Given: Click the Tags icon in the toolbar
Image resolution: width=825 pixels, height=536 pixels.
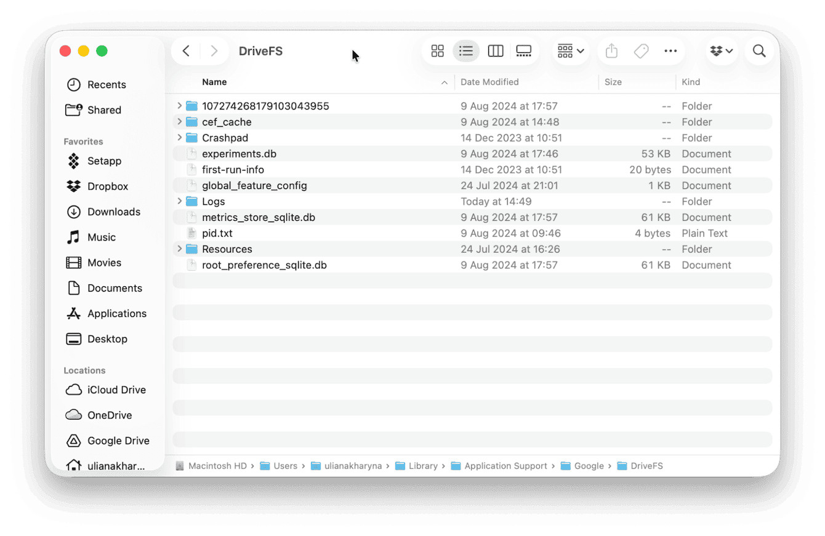Looking at the screenshot, I should point(641,50).
